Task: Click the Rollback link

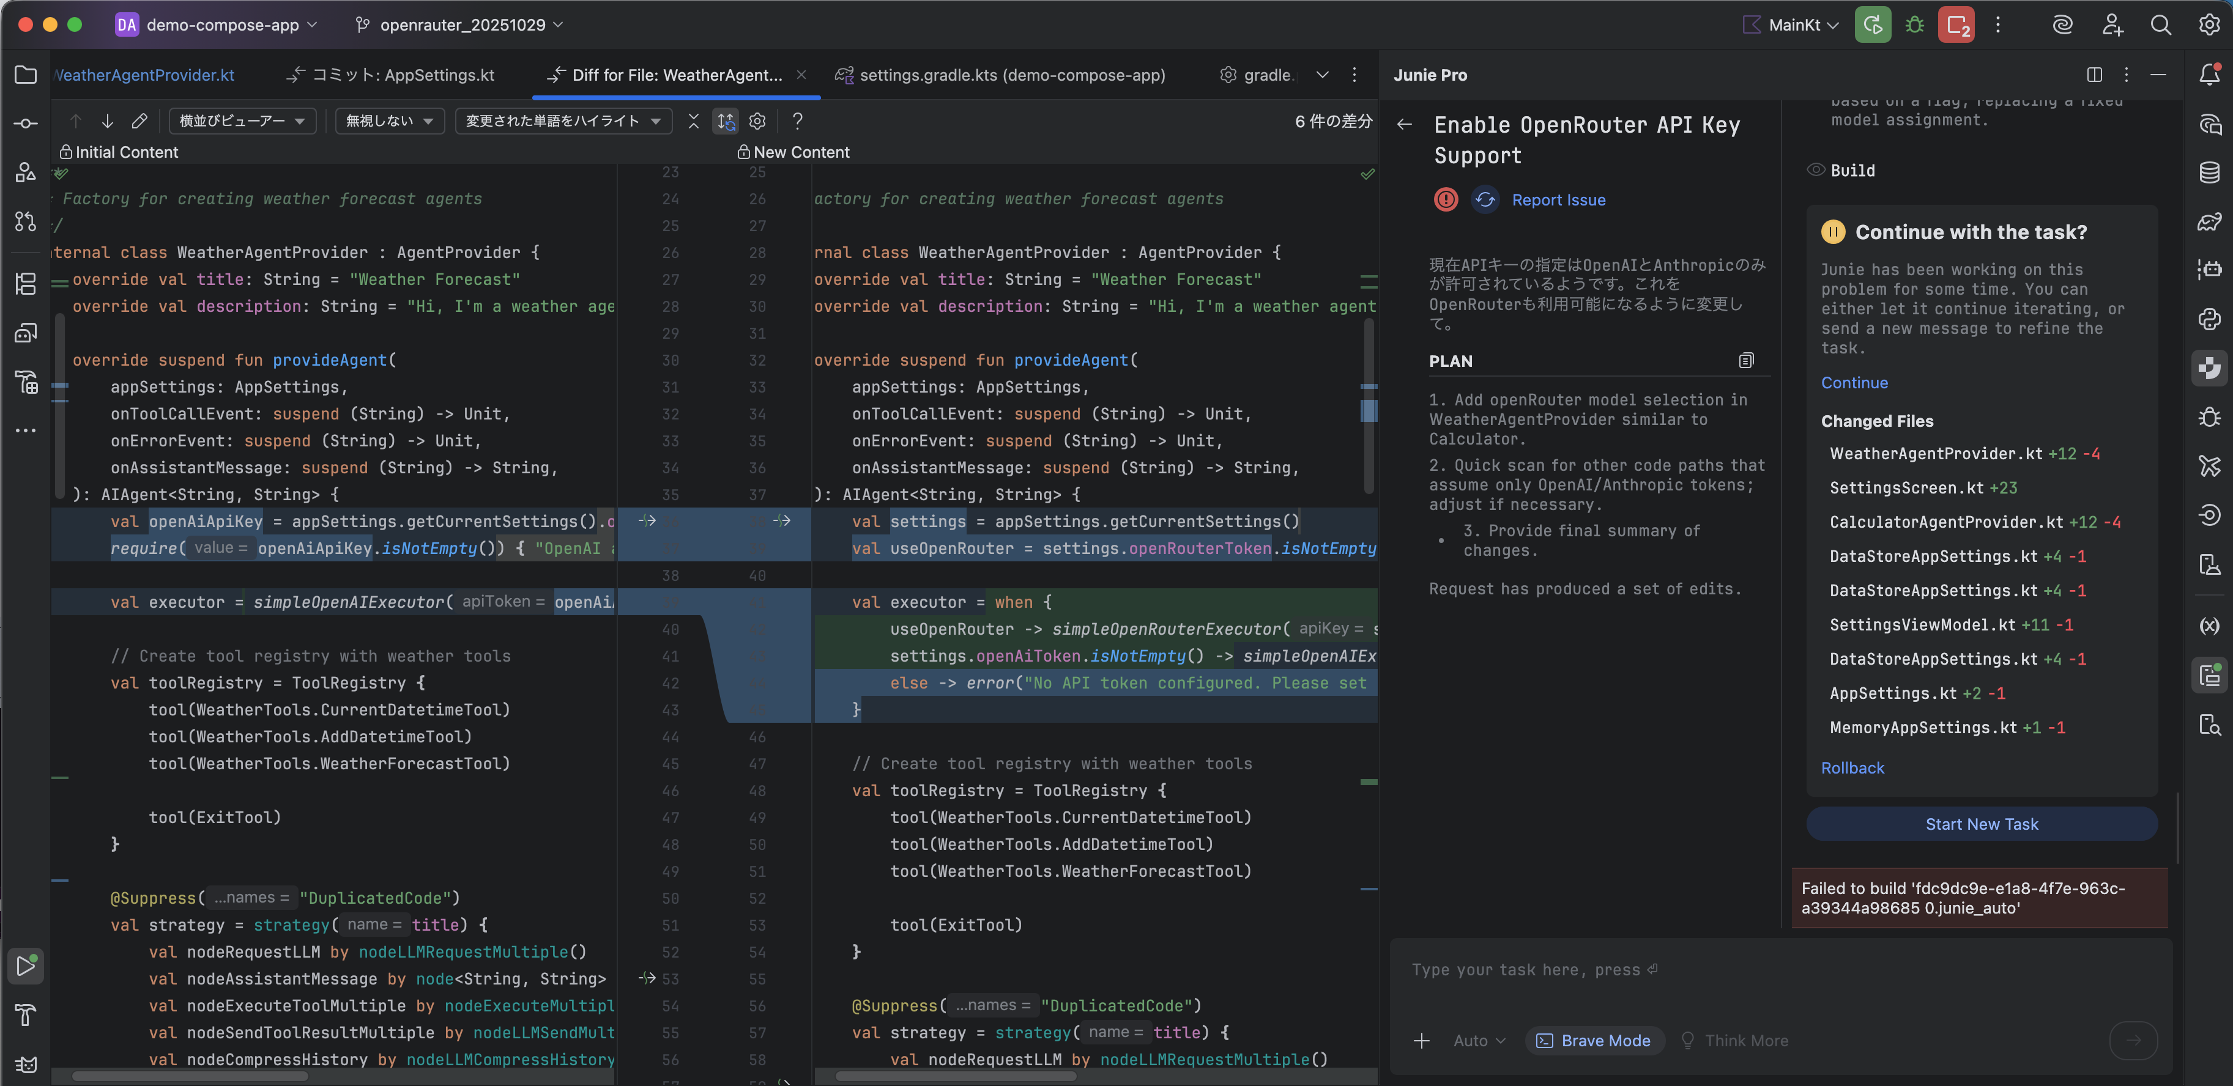Action: click(1852, 768)
